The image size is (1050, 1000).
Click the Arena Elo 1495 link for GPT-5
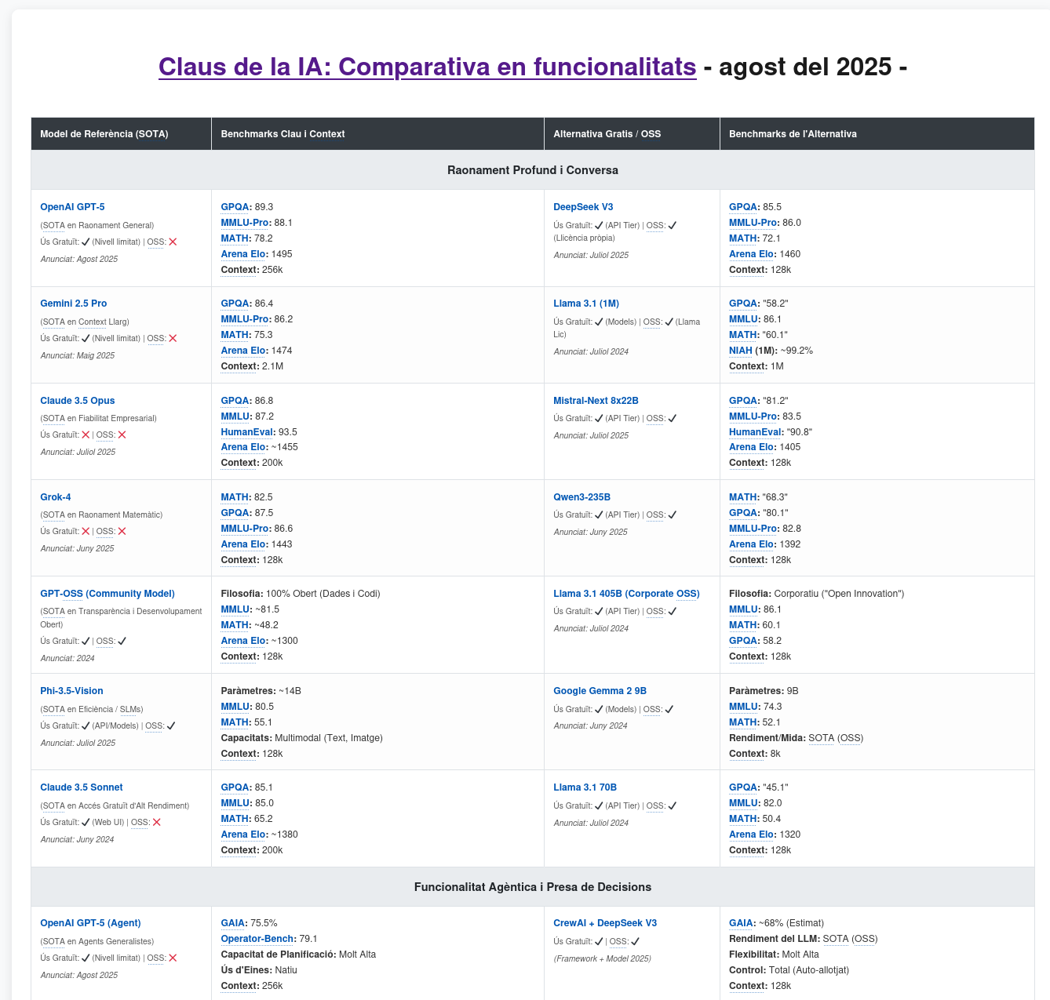[243, 254]
